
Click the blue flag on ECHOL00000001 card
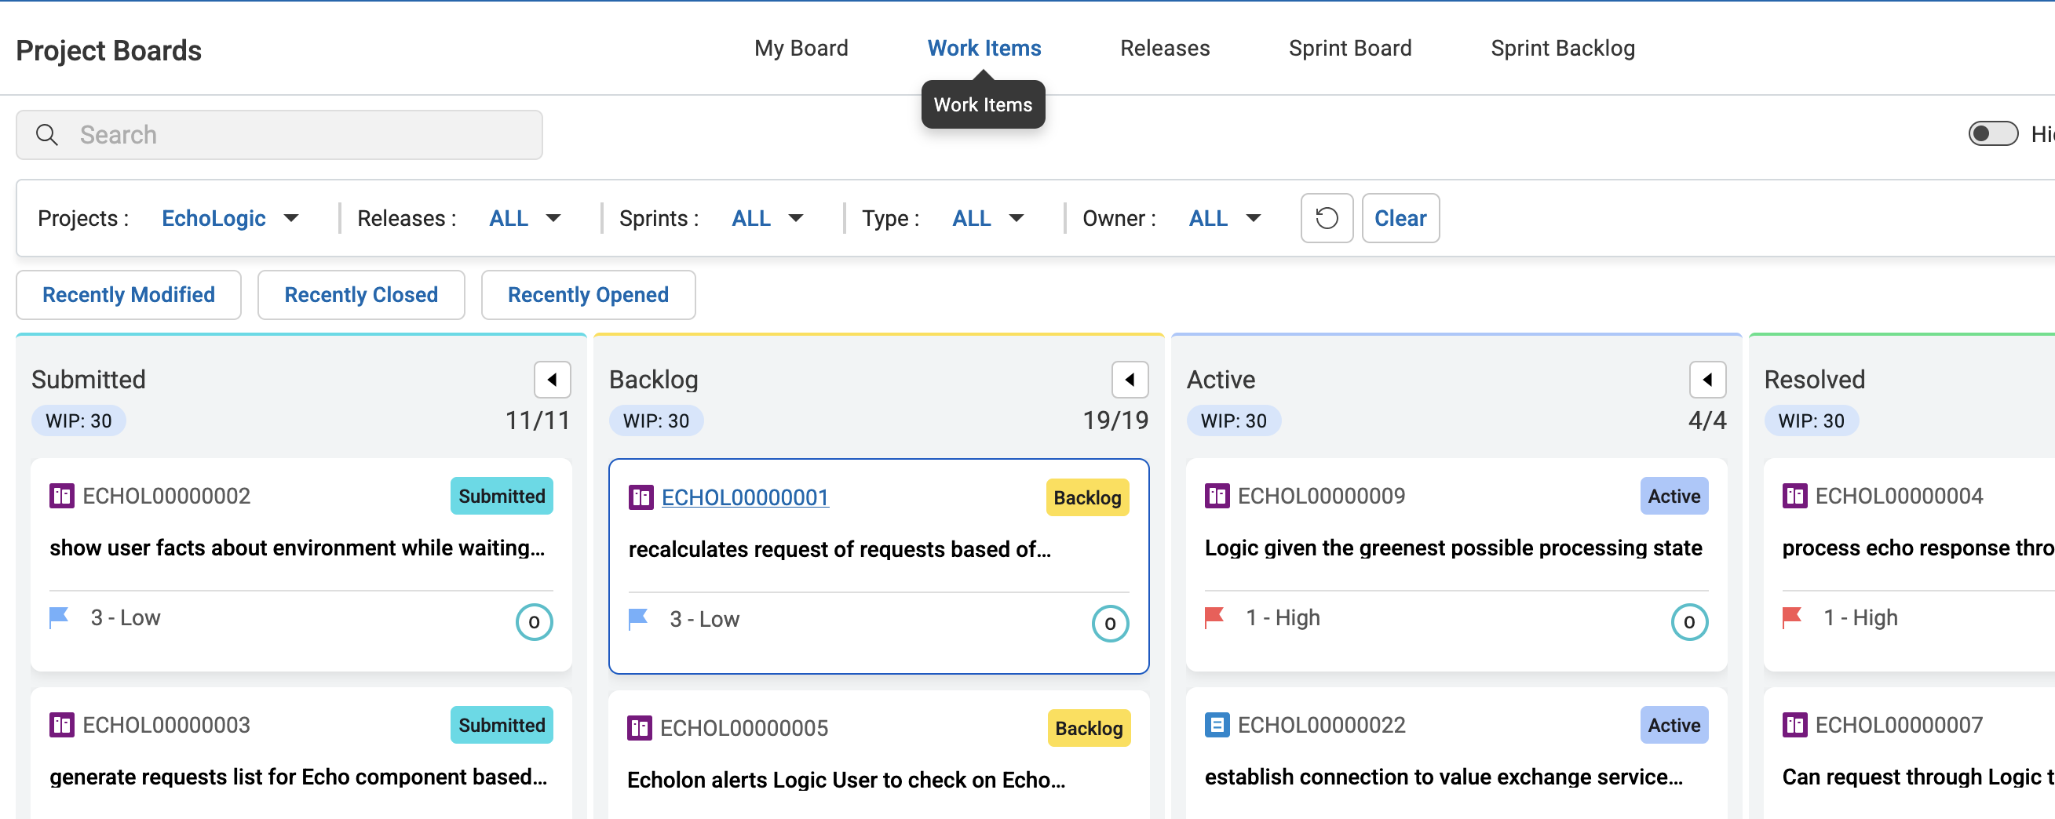[x=638, y=620]
